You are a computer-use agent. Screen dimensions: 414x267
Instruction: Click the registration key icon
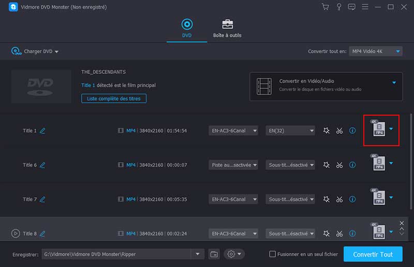[x=339, y=7]
